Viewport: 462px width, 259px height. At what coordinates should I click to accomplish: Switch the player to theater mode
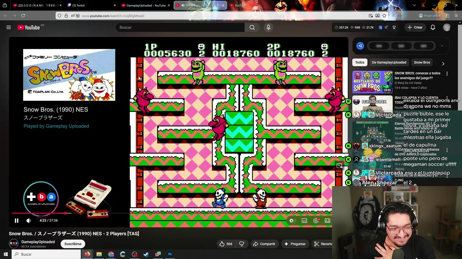[327, 221]
